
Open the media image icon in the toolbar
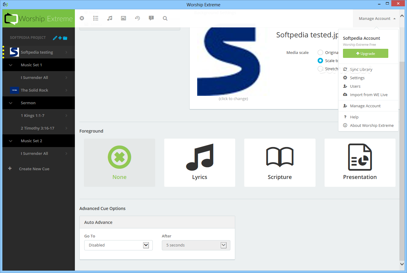coord(123,18)
